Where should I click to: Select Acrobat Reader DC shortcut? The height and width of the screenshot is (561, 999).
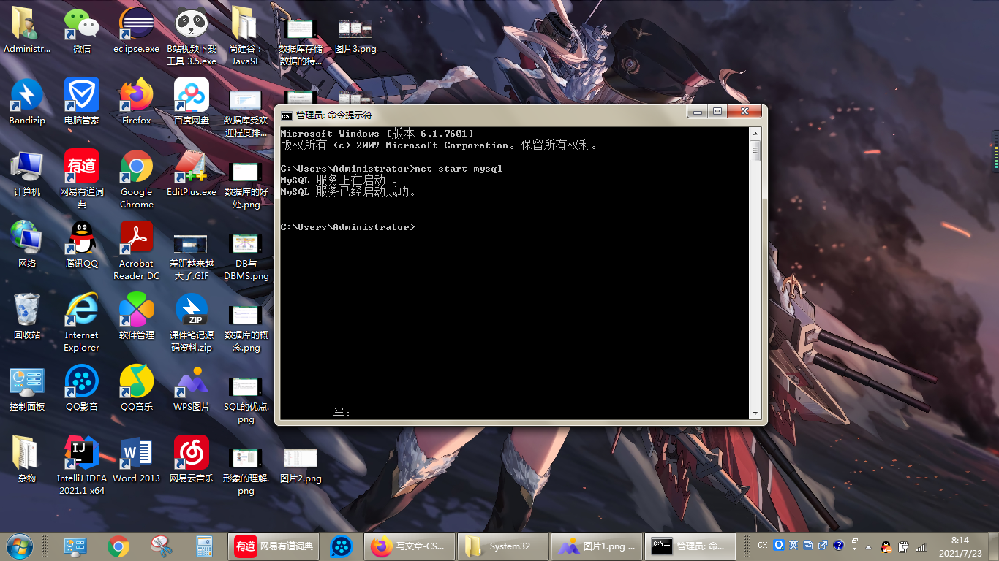click(137, 251)
